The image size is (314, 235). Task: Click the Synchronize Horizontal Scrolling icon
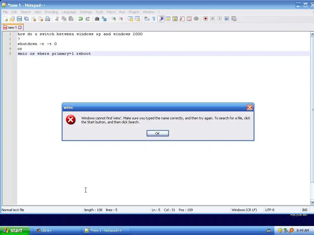137,19
